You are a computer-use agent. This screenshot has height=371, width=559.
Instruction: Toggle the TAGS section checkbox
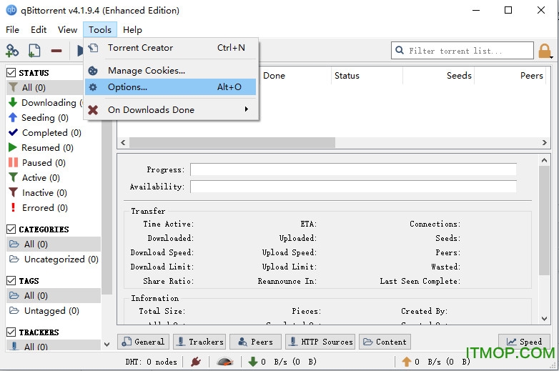[x=11, y=281]
